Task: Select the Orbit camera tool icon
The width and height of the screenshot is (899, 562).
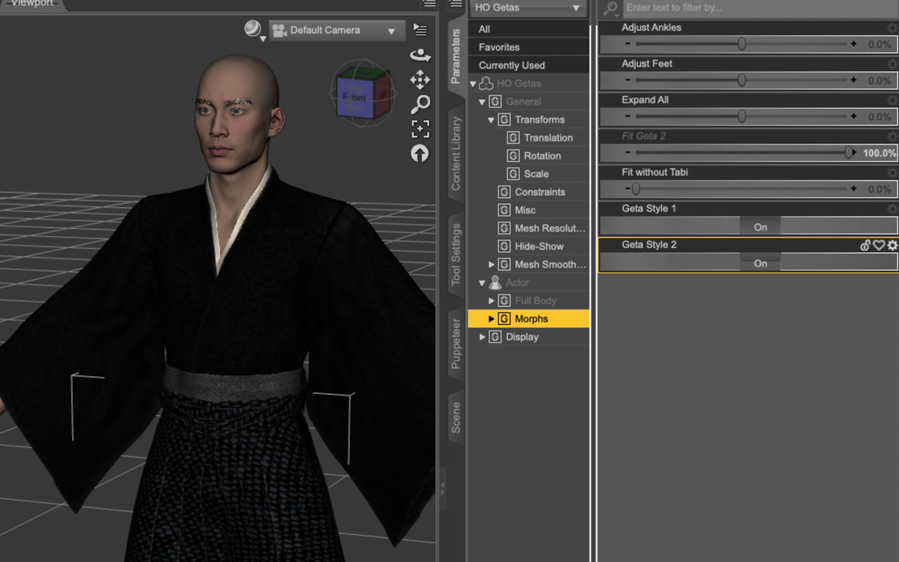Action: click(420, 55)
